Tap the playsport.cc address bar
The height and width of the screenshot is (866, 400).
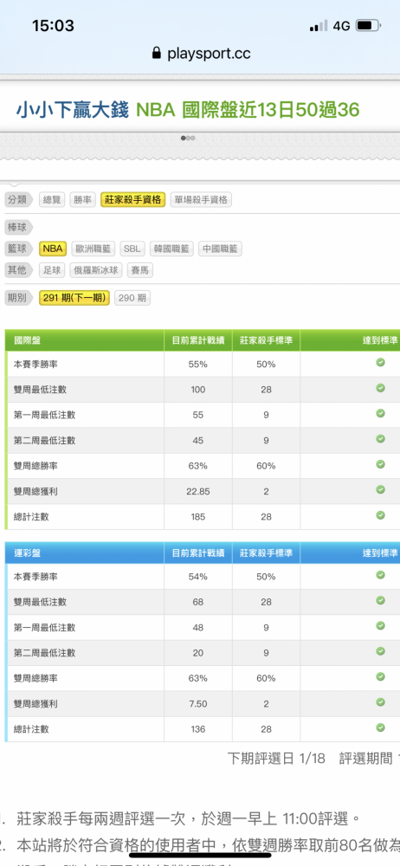pos(201,54)
